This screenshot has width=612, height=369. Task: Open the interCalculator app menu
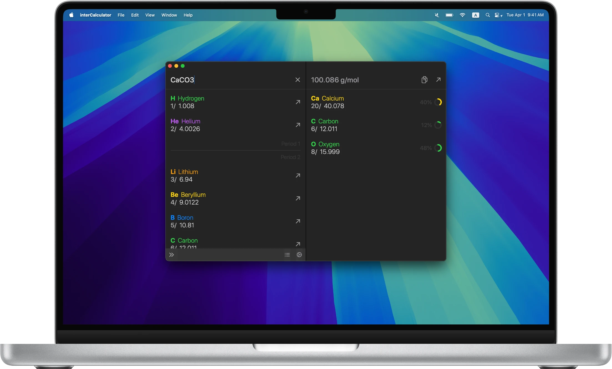[x=95, y=15]
